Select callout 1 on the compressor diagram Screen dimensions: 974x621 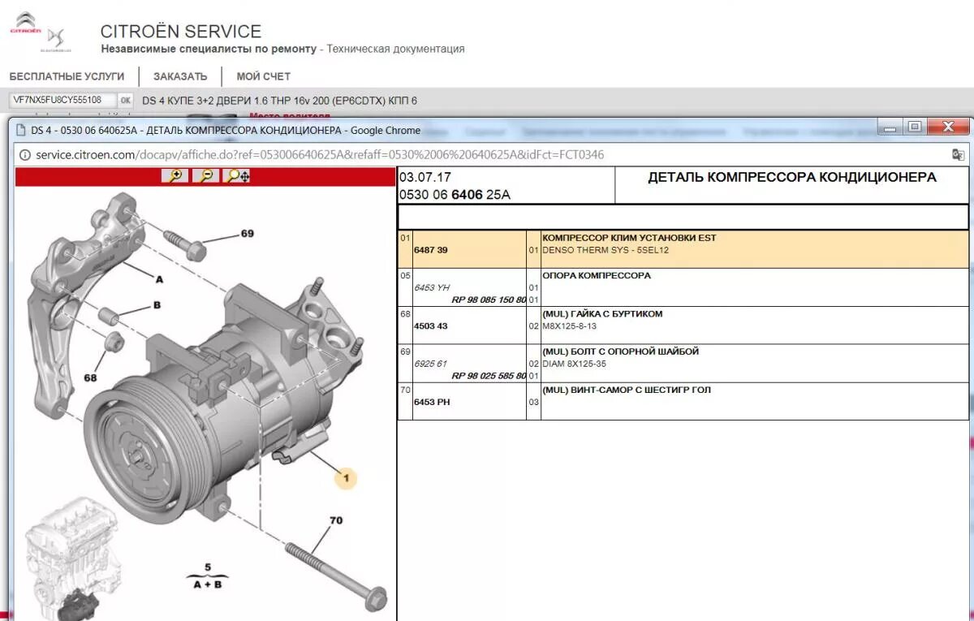tap(346, 478)
